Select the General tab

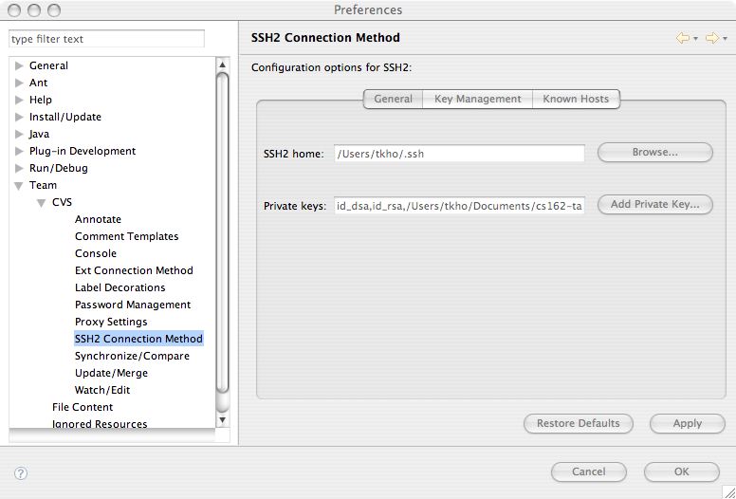393,99
